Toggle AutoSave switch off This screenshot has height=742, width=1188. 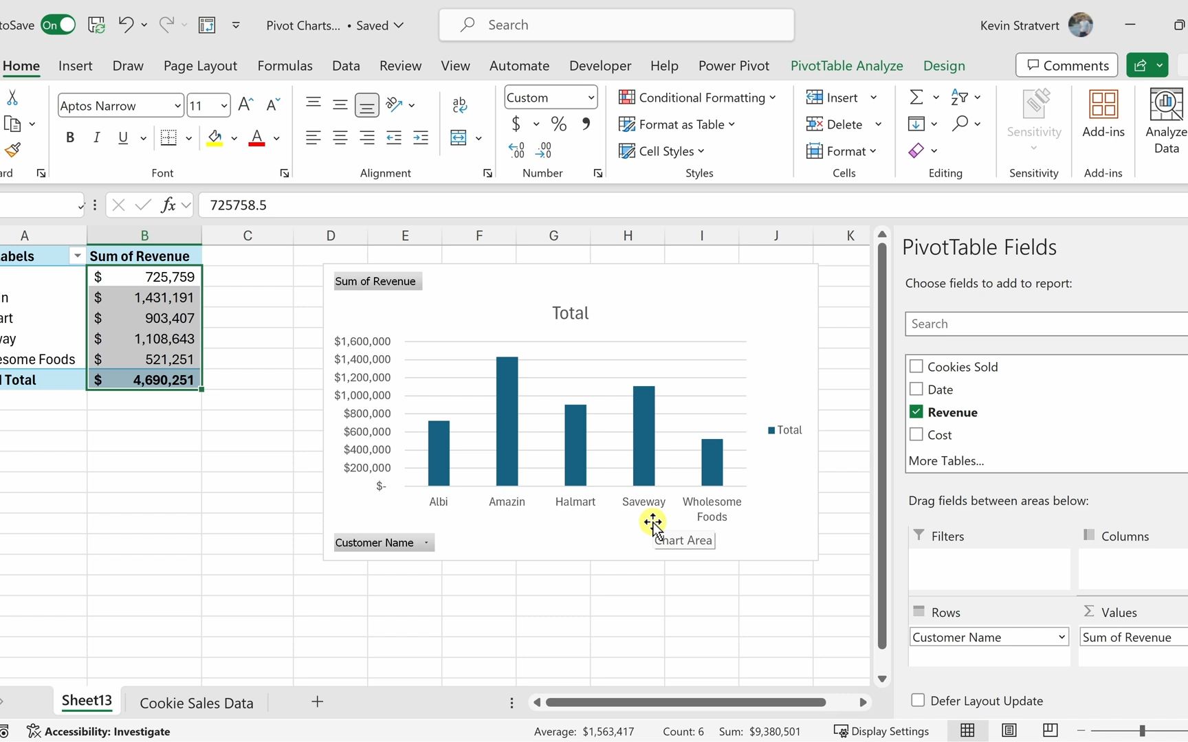[58, 25]
